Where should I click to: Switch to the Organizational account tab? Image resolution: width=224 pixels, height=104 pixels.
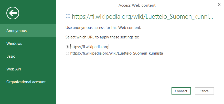pyautogui.click(x=28, y=82)
